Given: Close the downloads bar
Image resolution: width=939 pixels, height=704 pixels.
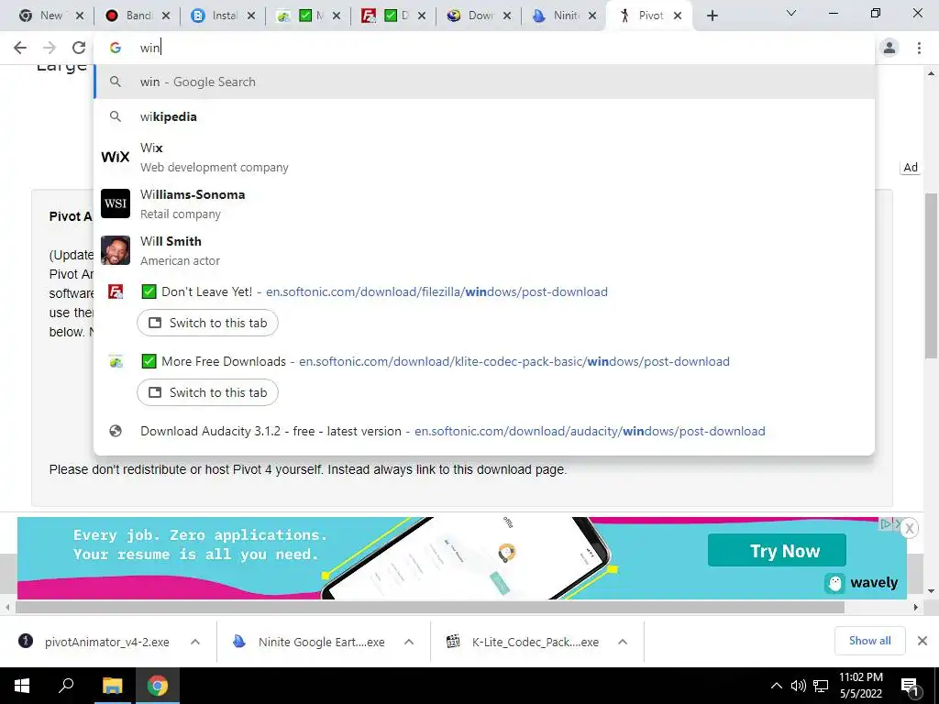Looking at the screenshot, I should coord(922,641).
